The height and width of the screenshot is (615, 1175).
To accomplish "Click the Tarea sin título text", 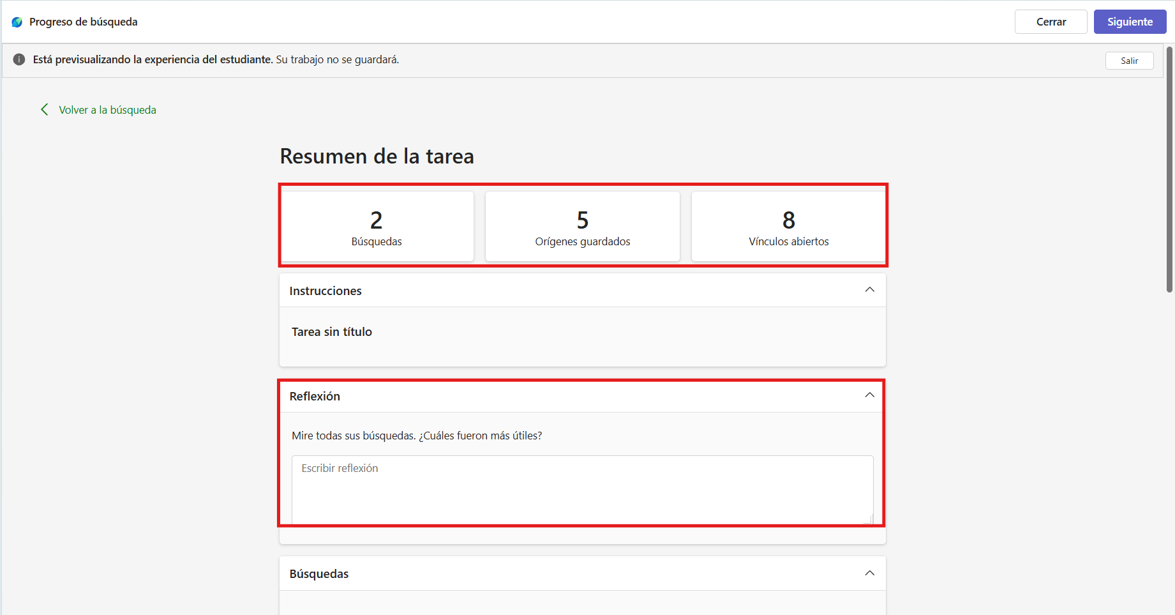I will (332, 331).
